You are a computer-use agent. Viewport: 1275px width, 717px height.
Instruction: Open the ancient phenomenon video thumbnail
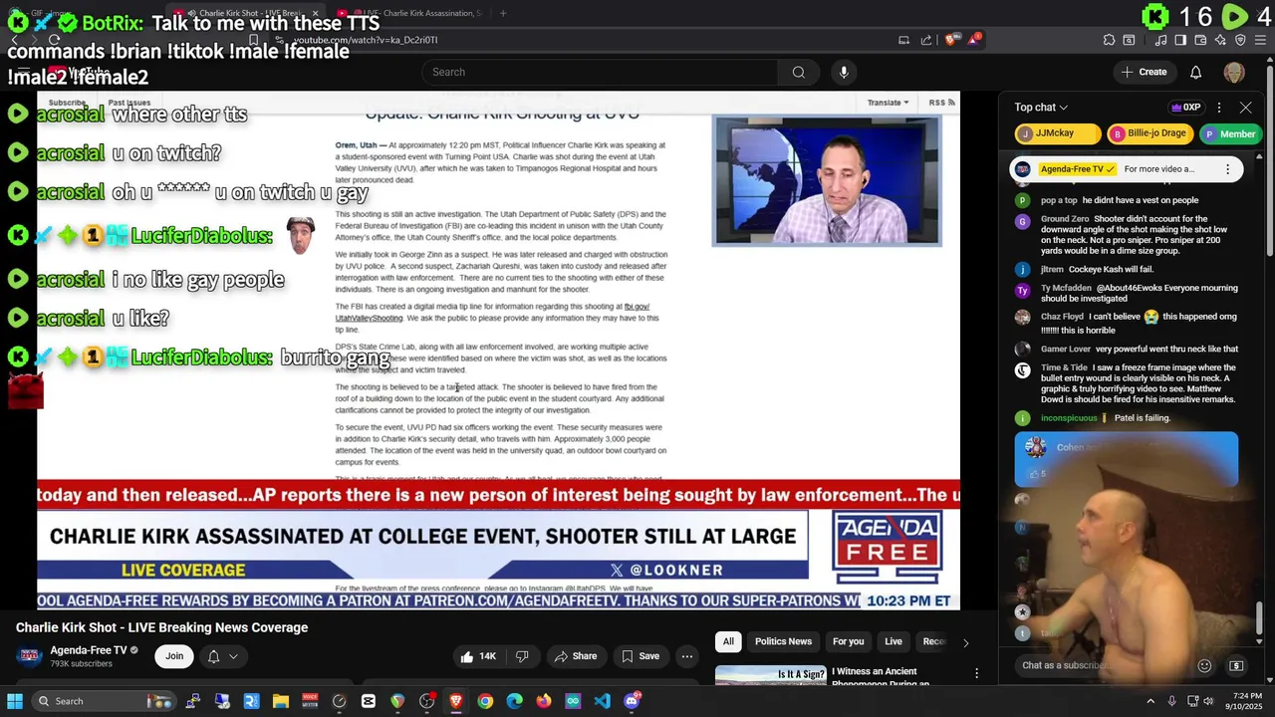pyautogui.click(x=770, y=675)
